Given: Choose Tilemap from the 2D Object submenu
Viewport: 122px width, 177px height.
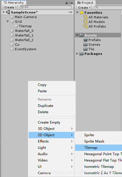Looking at the screenshot, I should click(x=99, y=148).
